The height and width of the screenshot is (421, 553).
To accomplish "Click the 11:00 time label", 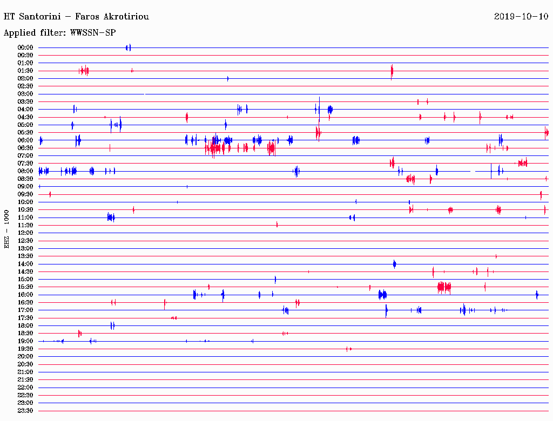I will 25,218.
